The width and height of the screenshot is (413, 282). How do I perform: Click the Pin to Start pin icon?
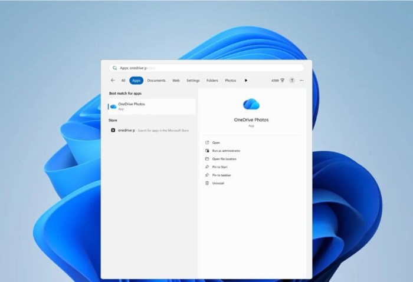[x=207, y=167]
